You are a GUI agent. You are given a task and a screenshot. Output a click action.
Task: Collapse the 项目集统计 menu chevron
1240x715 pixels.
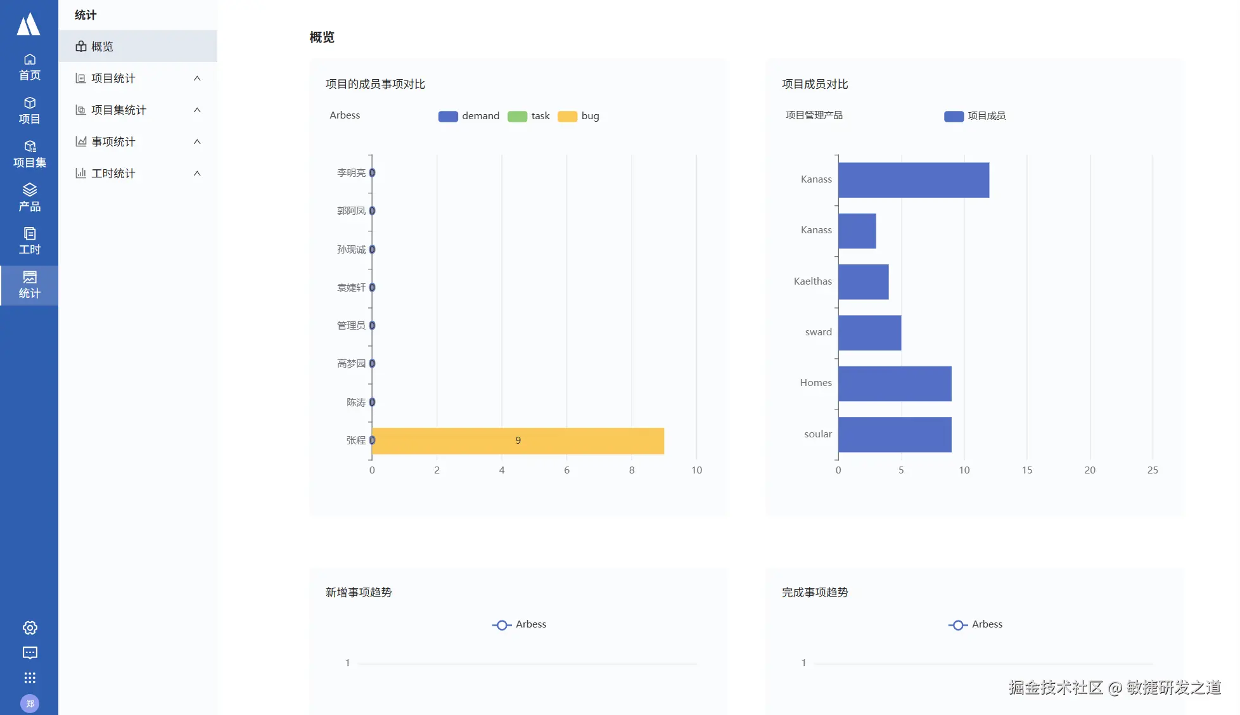click(197, 110)
